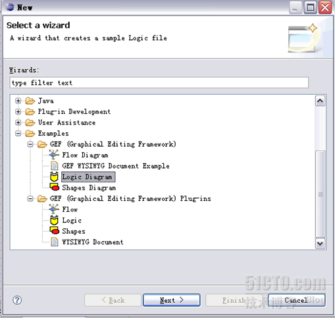Select GEF WYSIWYG Document Example
Viewport: 335px width, 318px height.
pos(116,166)
